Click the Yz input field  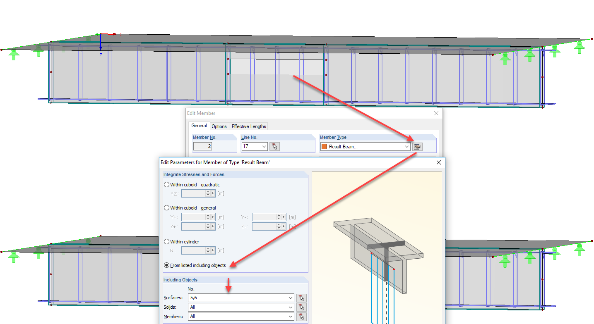[x=193, y=193]
